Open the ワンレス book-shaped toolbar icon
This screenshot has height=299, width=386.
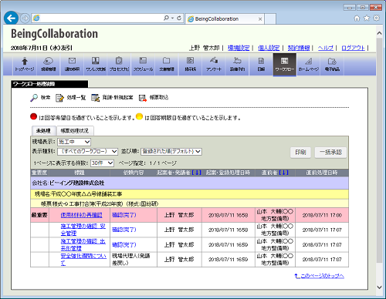point(96,64)
